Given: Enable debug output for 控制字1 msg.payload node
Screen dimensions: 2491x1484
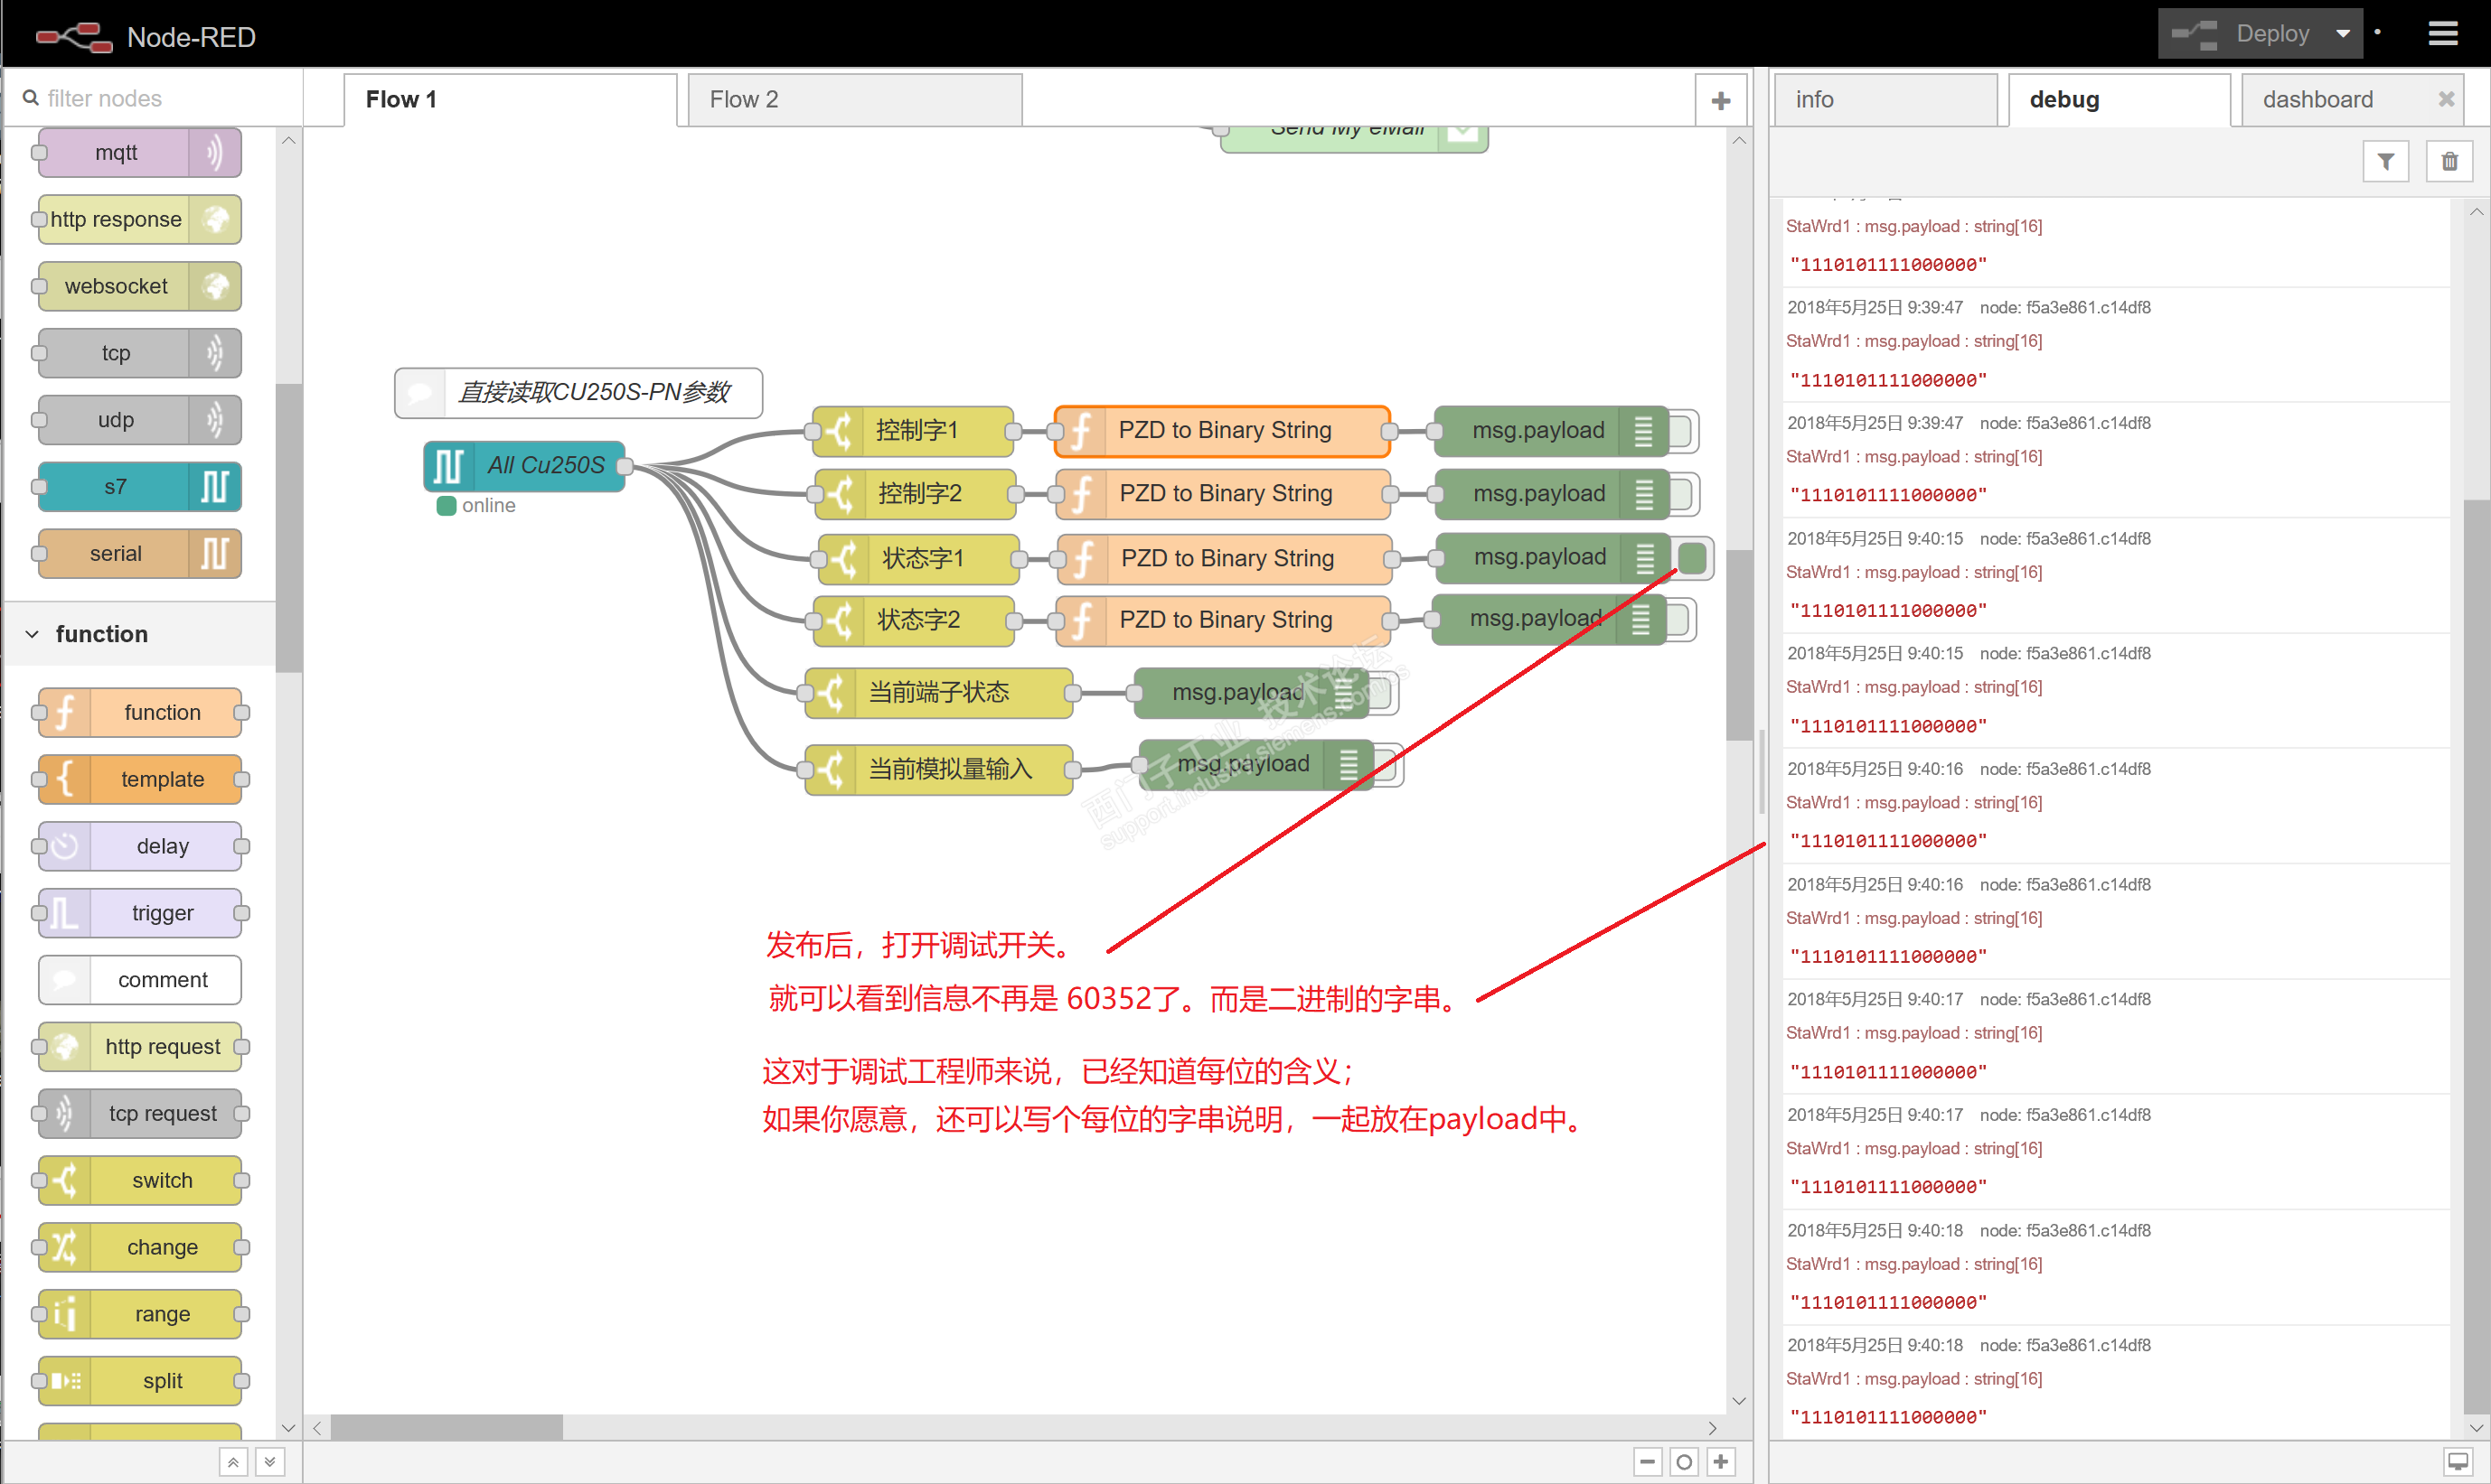Looking at the screenshot, I should tap(1682, 431).
